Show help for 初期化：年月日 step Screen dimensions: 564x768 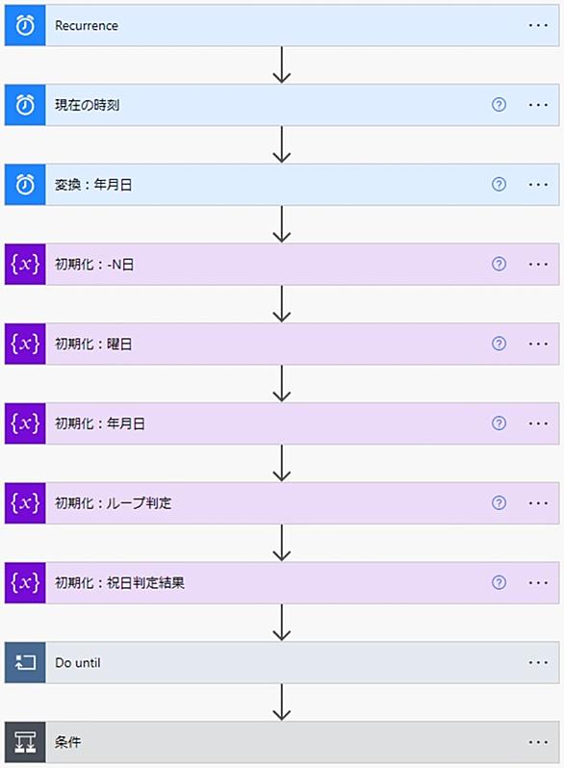click(499, 423)
